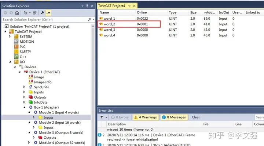Select Module 3 (Outnput 8 words) tree item
Image resolution: width=264 pixels, height=146 pixels.
tap(61, 132)
